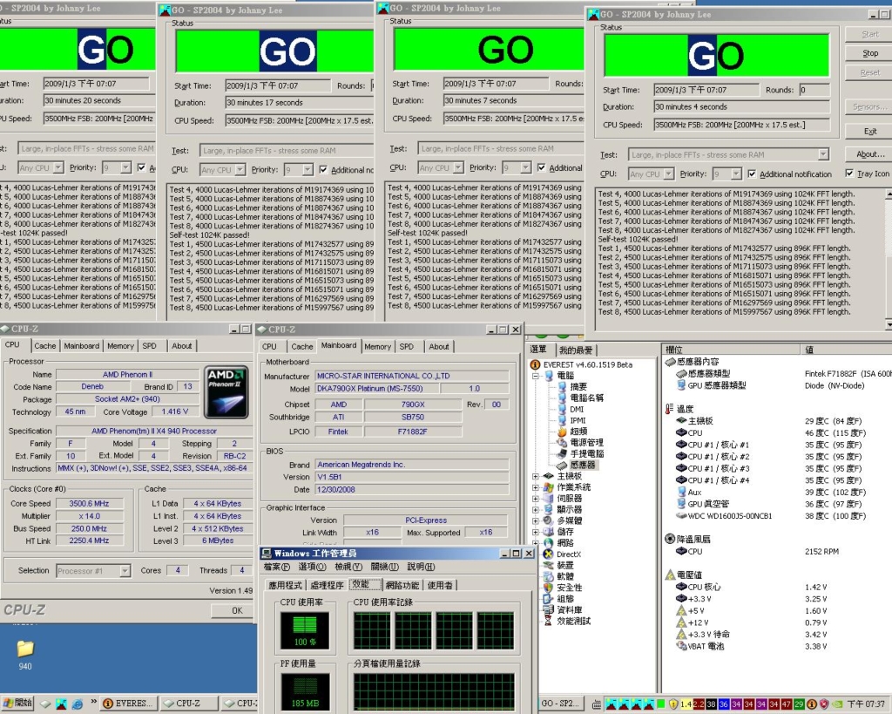Viewport: 892px width, 714px height.
Task: Click the 2152 RPM fan value
Action: pyautogui.click(x=821, y=552)
